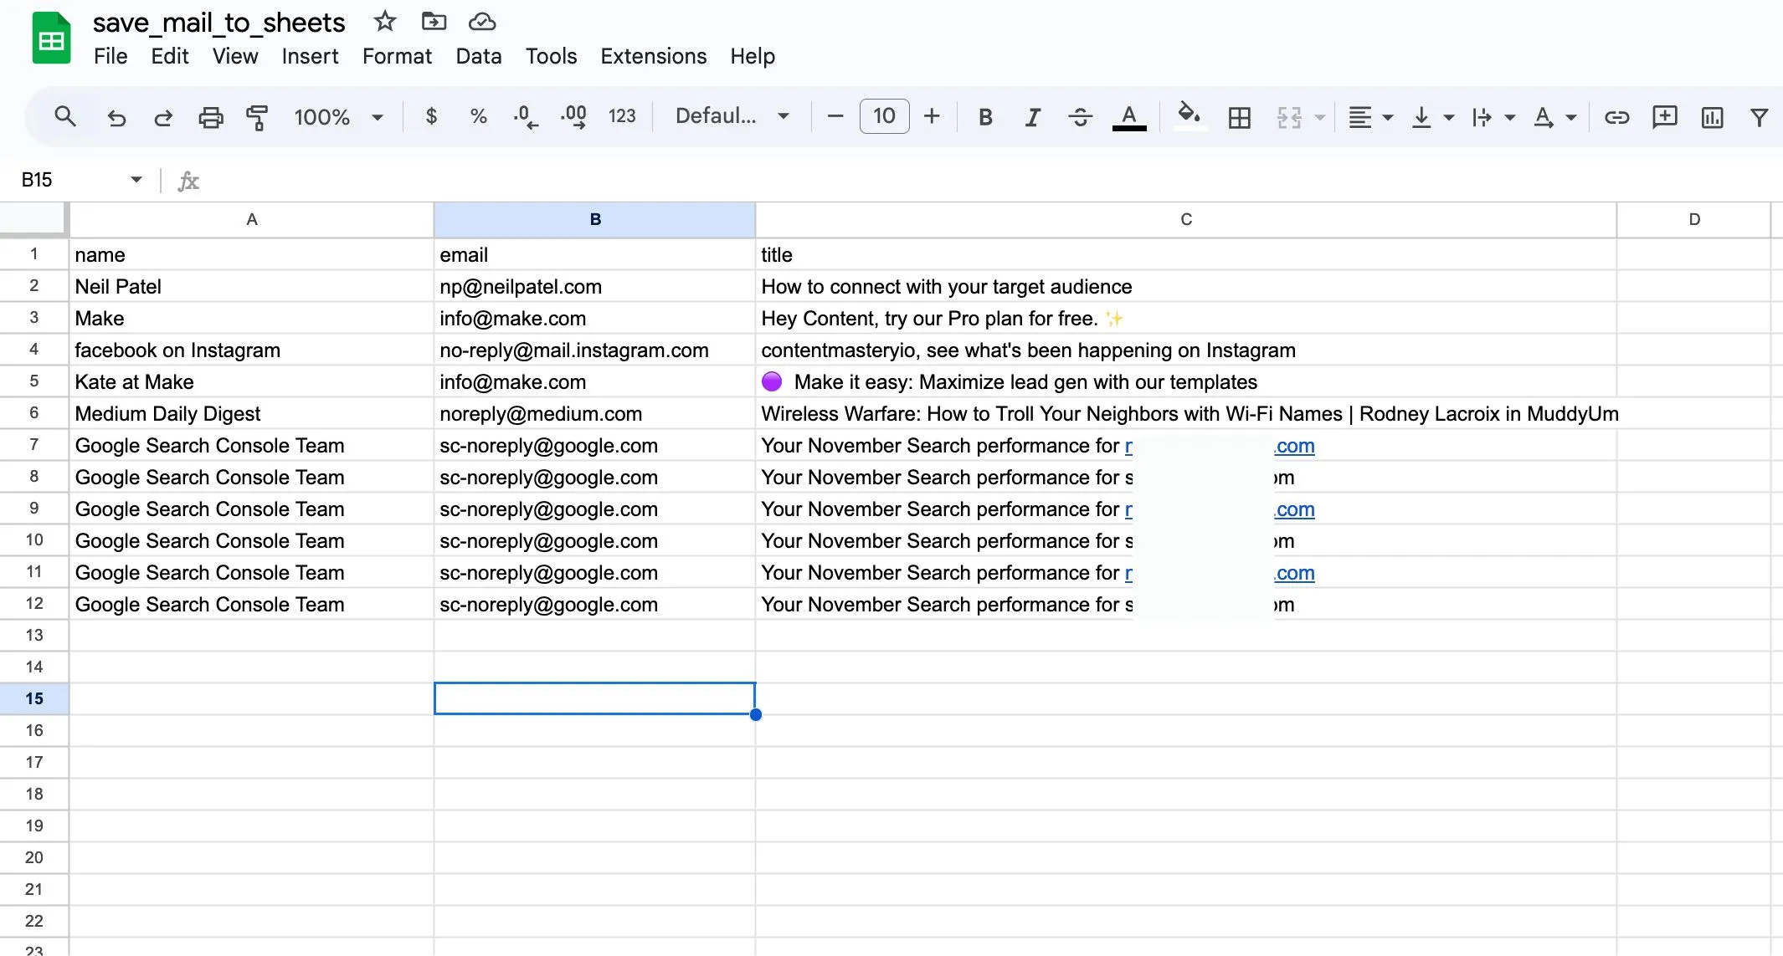The height and width of the screenshot is (956, 1783).
Task: Open text wrapping dropdown
Action: click(1494, 117)
